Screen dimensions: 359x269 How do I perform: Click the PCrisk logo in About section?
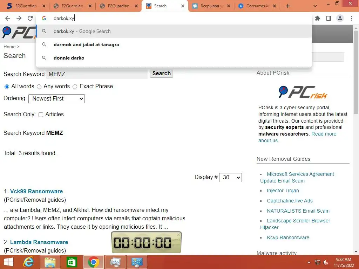point(303,92)
